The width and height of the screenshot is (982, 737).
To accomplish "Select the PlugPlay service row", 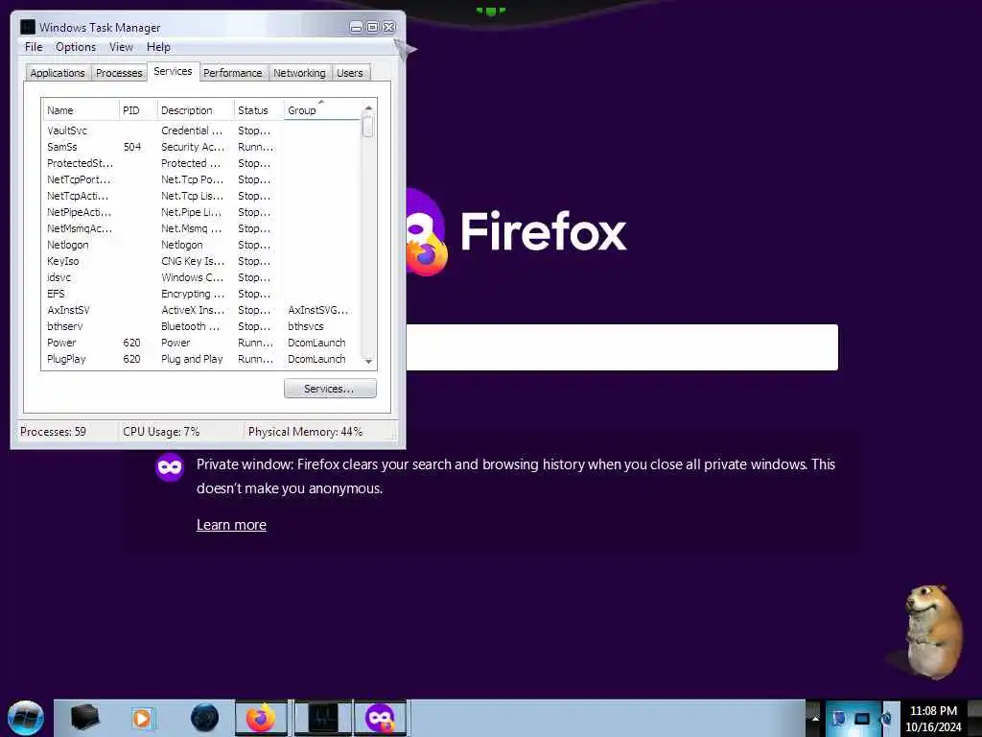I will point(201,359).
